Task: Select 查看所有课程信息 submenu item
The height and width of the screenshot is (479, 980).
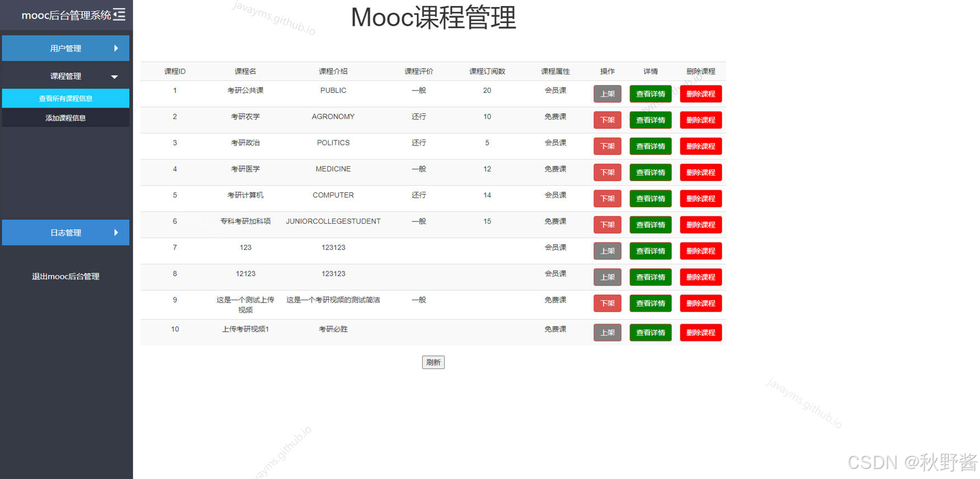Action: click(x=65, y=98)
